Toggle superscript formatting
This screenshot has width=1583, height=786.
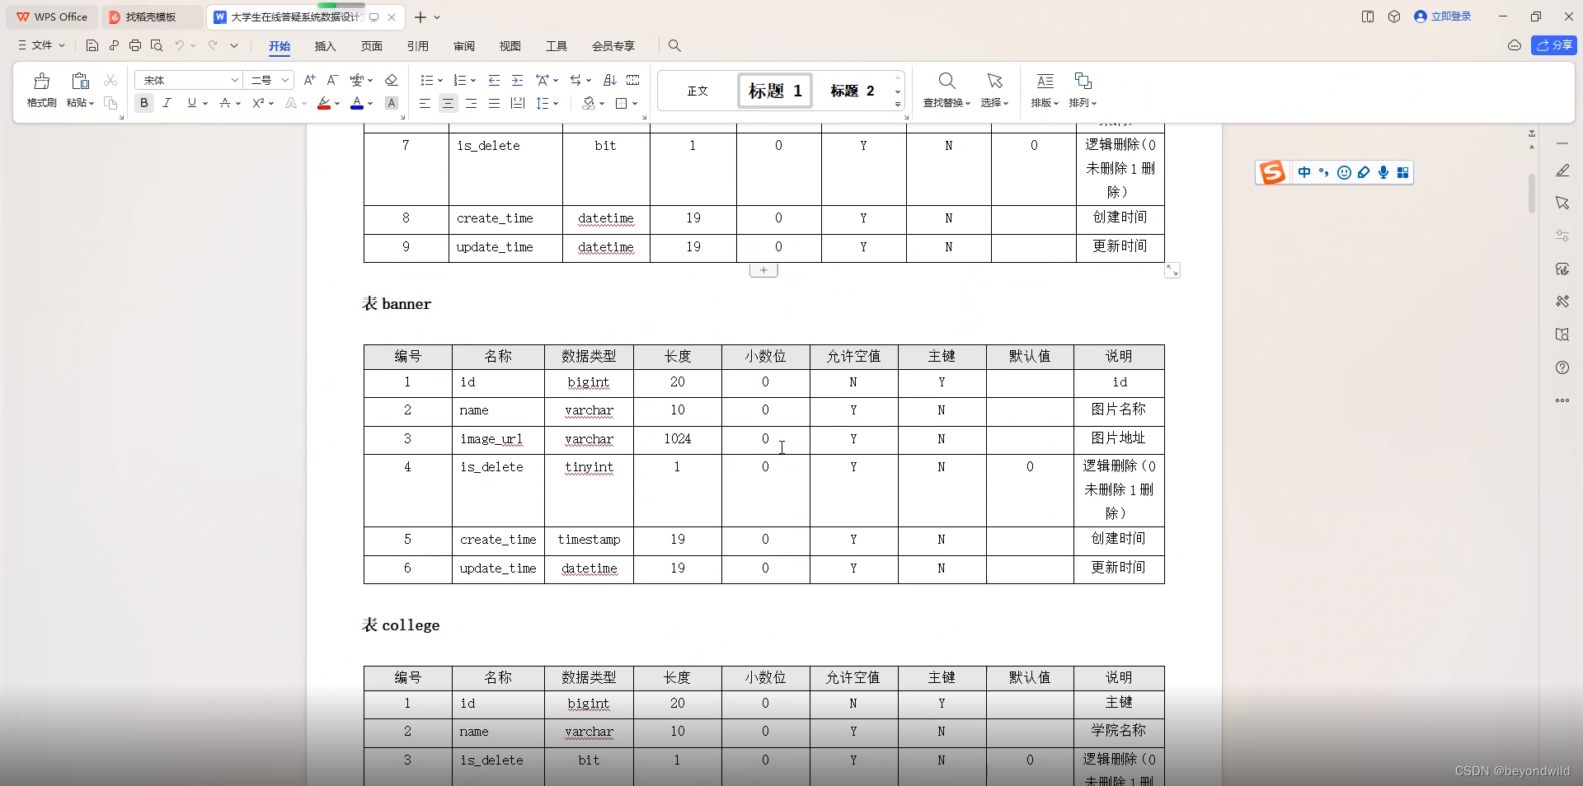(x=259, y=103)
